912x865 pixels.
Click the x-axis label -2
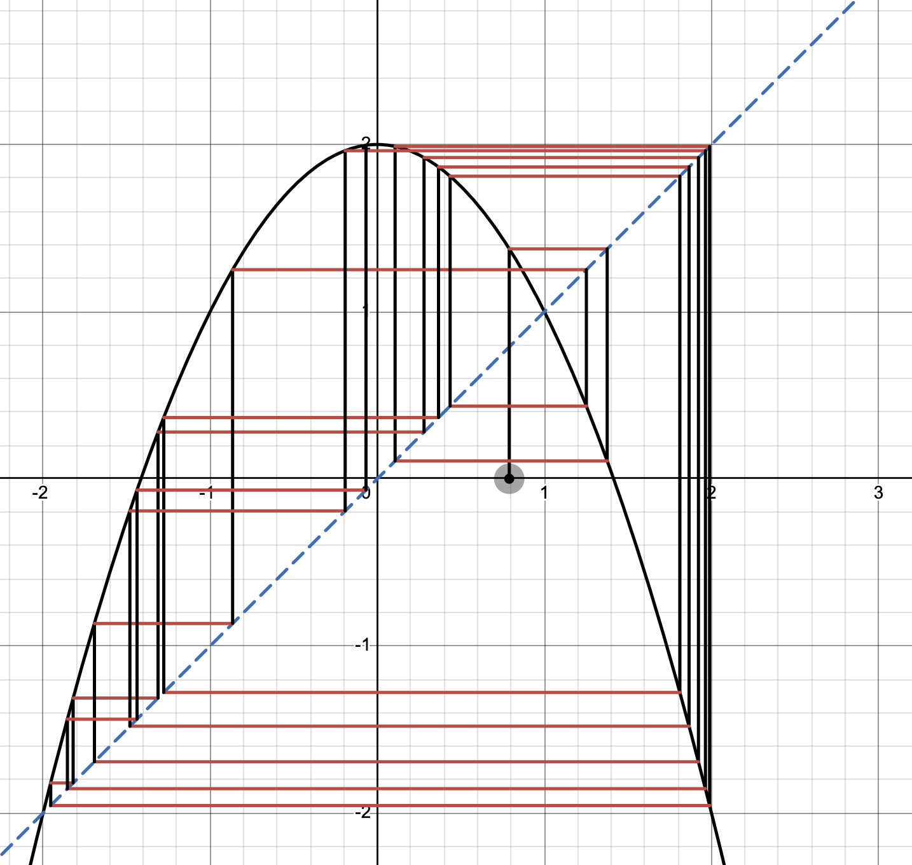(x=39, y=492)
